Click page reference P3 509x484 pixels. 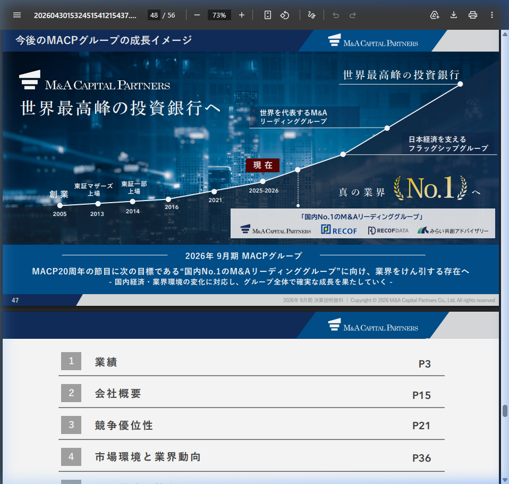pyautogui.click(x=425, y=364)
